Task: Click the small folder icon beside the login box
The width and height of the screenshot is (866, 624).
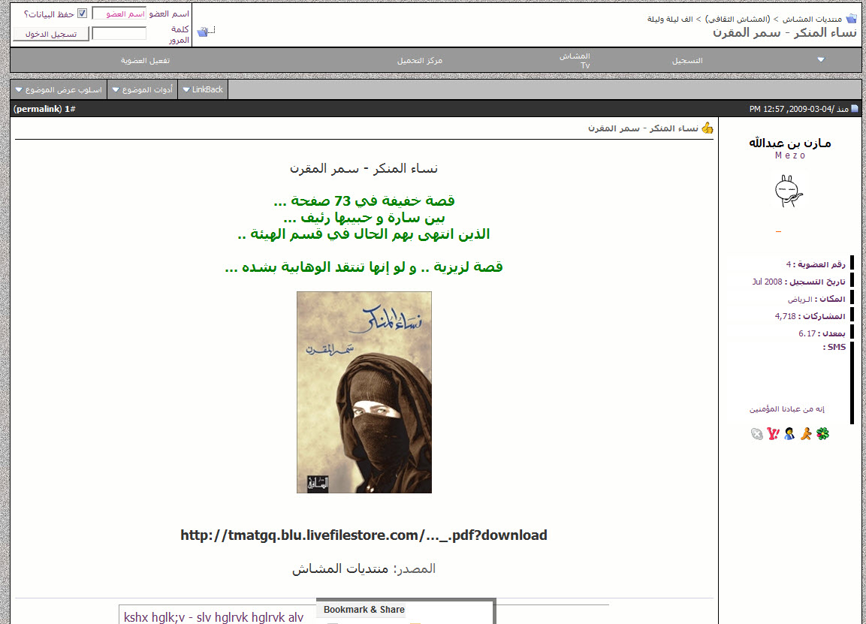Action: pyautogui.click(x=203, y=32)
